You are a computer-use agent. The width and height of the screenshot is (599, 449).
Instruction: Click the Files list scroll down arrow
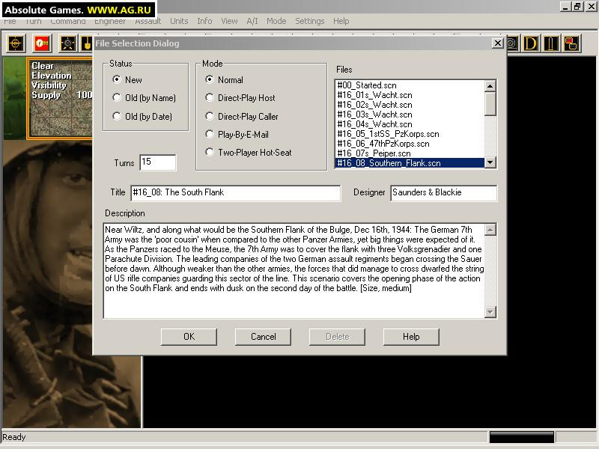click(490, 162)
